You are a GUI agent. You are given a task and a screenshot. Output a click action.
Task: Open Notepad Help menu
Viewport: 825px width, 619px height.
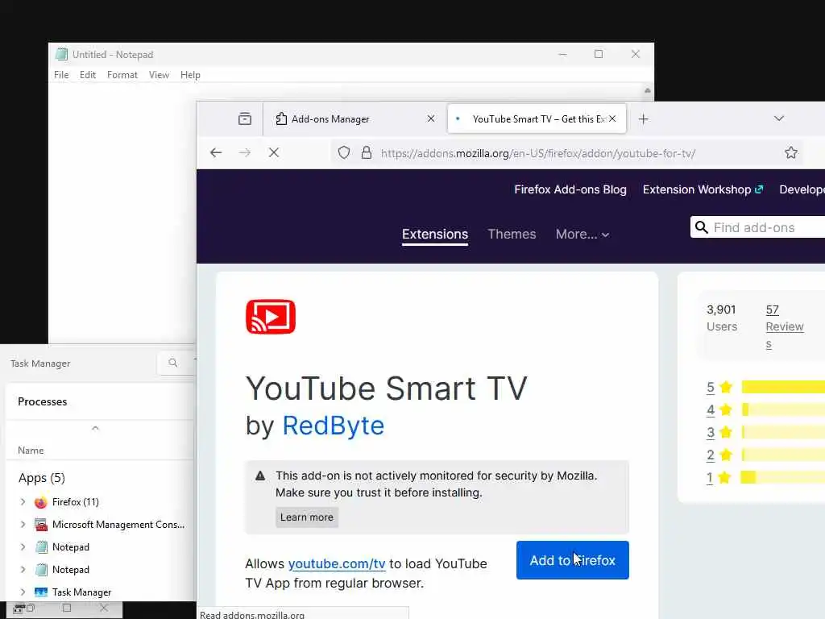(x=190, y=75)
